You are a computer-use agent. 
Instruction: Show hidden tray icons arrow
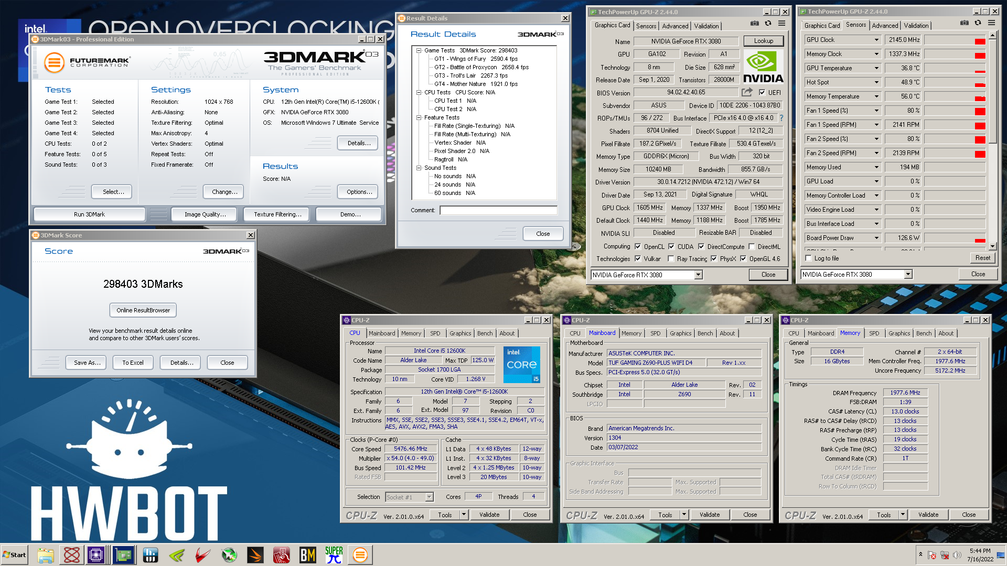(x=920, y=554)
